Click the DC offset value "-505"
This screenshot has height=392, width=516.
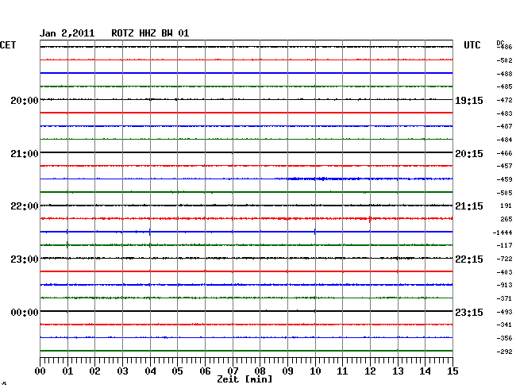click(504, 193)
